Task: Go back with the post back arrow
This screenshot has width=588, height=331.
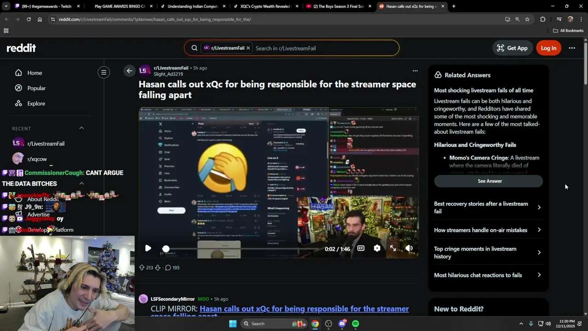Action: pos(130,71)
